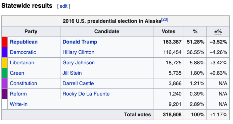Open the Green party link
This screenshot has height=124, width=233.
[x=17, y=73]
